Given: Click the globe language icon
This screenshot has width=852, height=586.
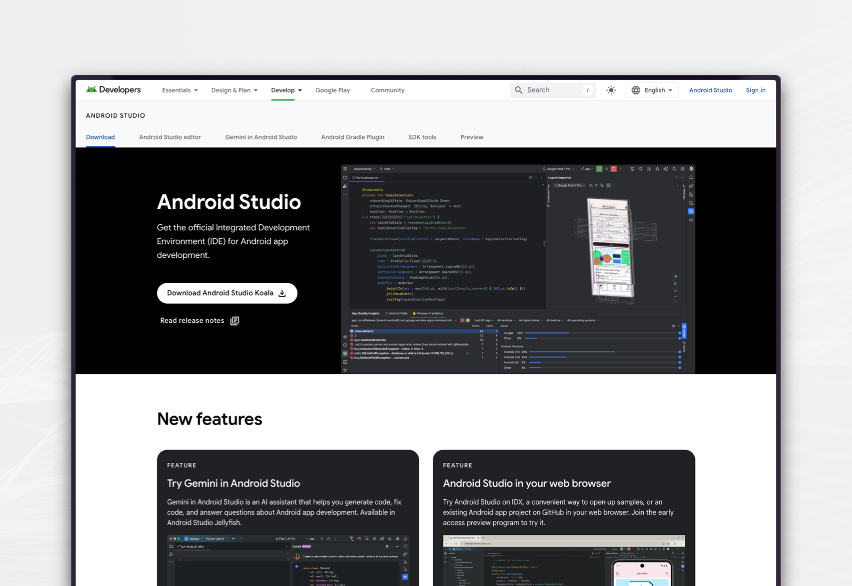Looking at the screenshot, I should click(x=636, y=91).
